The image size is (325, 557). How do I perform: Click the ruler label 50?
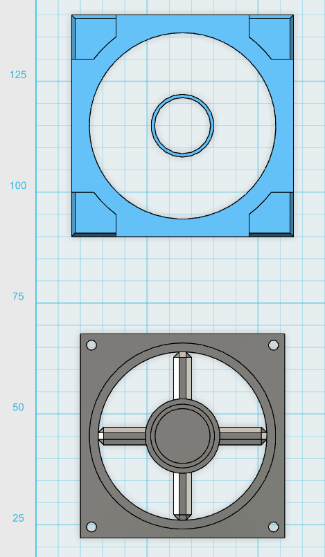click(18, 407)
